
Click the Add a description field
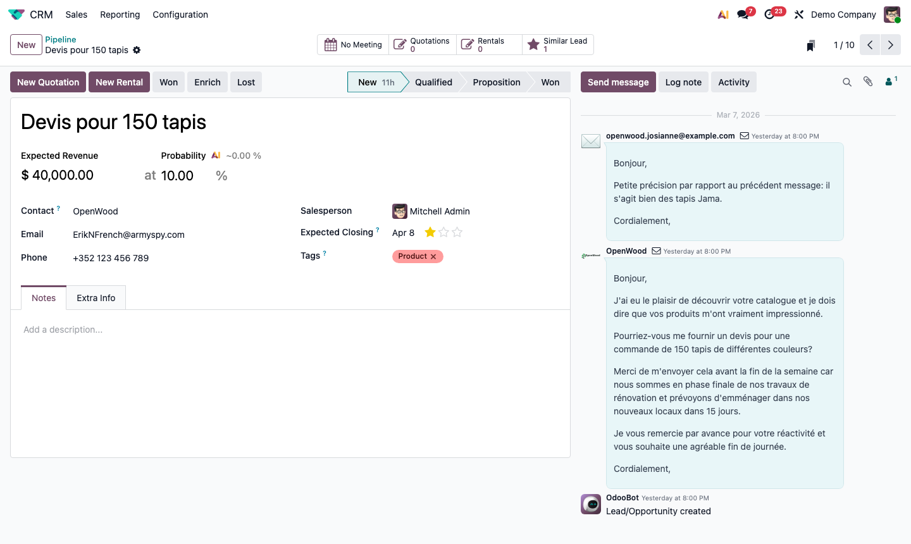[x=63, y=330]
